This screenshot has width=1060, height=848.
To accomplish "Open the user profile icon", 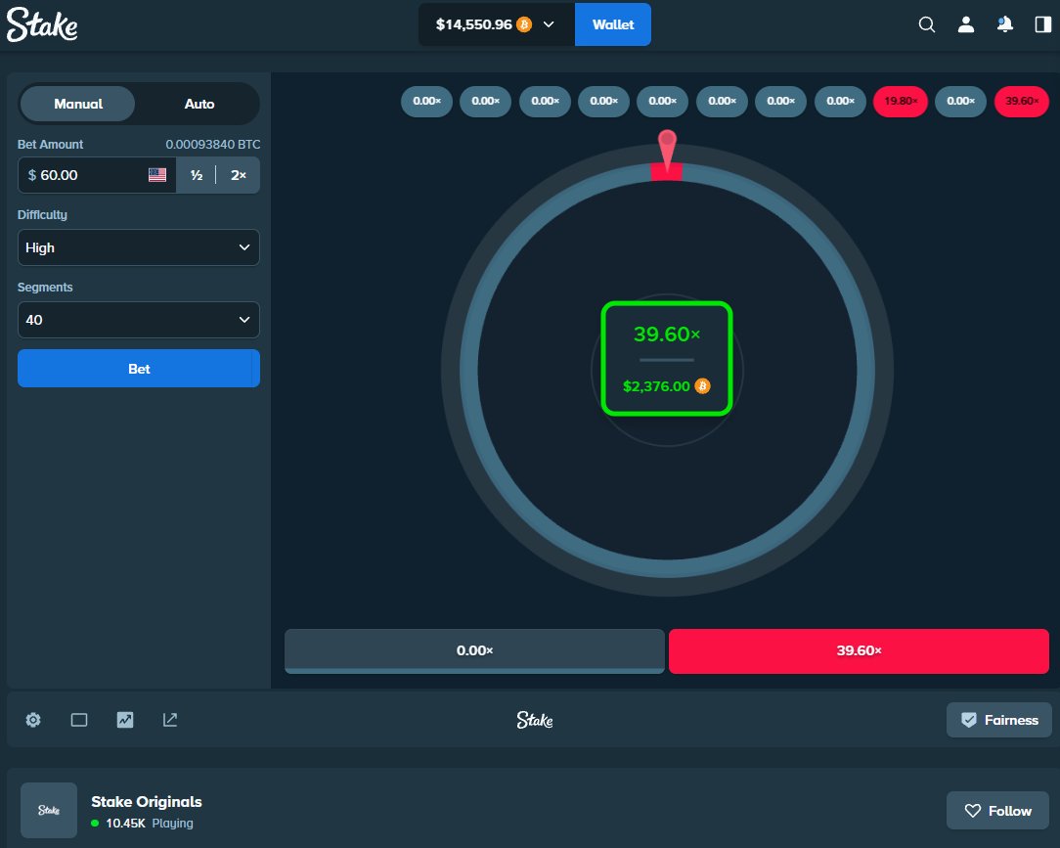I will pos(966,25).
